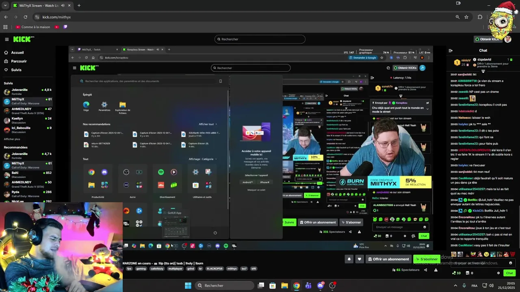Open the emoji picker in chat input
The image size is (520, 292).
511,263
